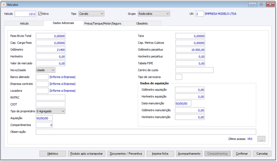Click the Veículo number field 1211
277x161 pixels.
point(25,14)
